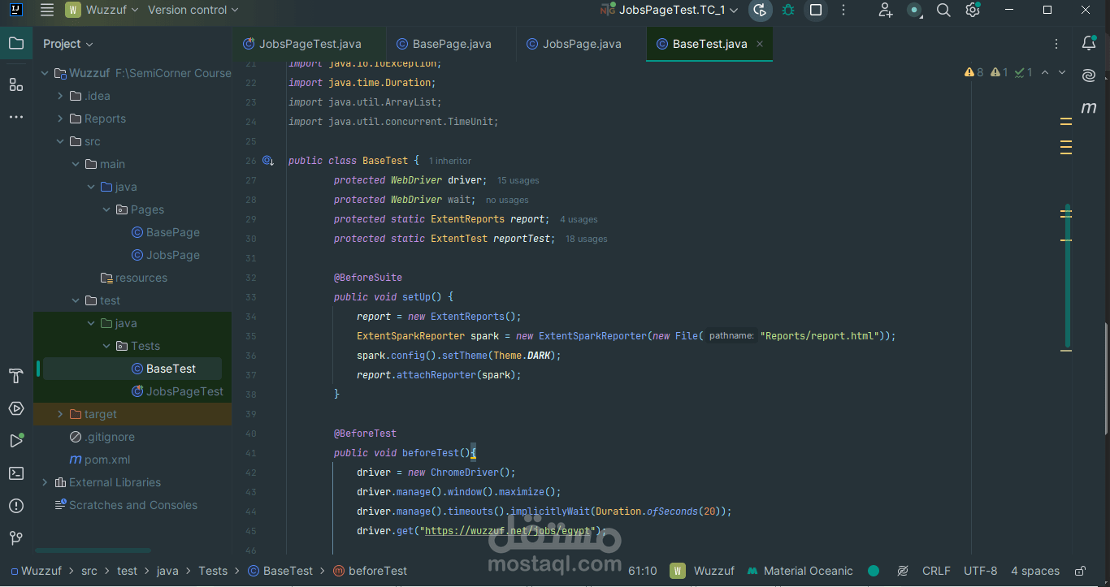1110x587 pixels.
Task: Open more run actions vertical dots
Action: [x=843, y=10]
